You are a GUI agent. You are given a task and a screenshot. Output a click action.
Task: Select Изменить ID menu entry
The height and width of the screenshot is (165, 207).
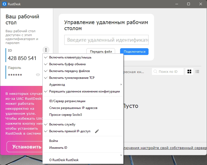pyautogui.click(x=83, y=148)
